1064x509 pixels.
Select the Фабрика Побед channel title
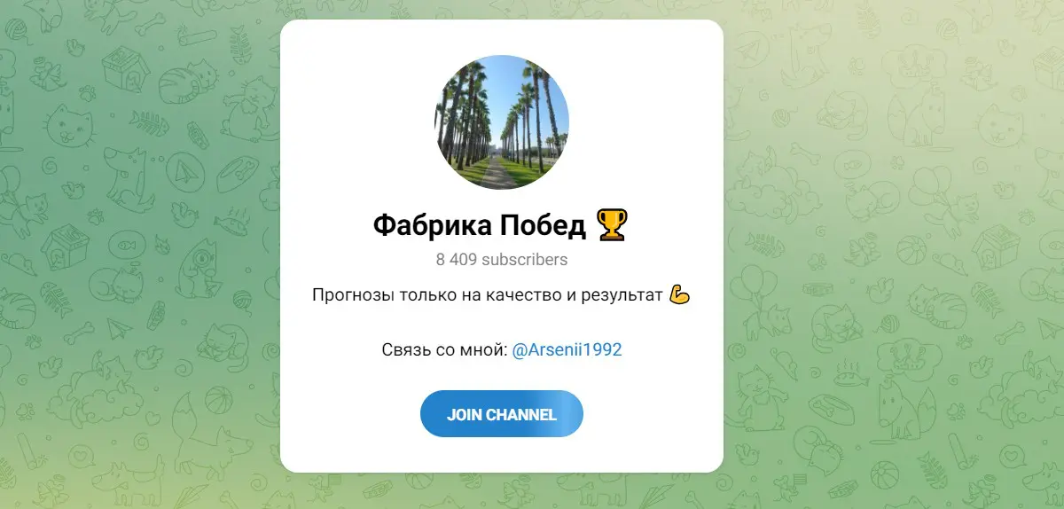pyautogui.click(x=479, y=226)
